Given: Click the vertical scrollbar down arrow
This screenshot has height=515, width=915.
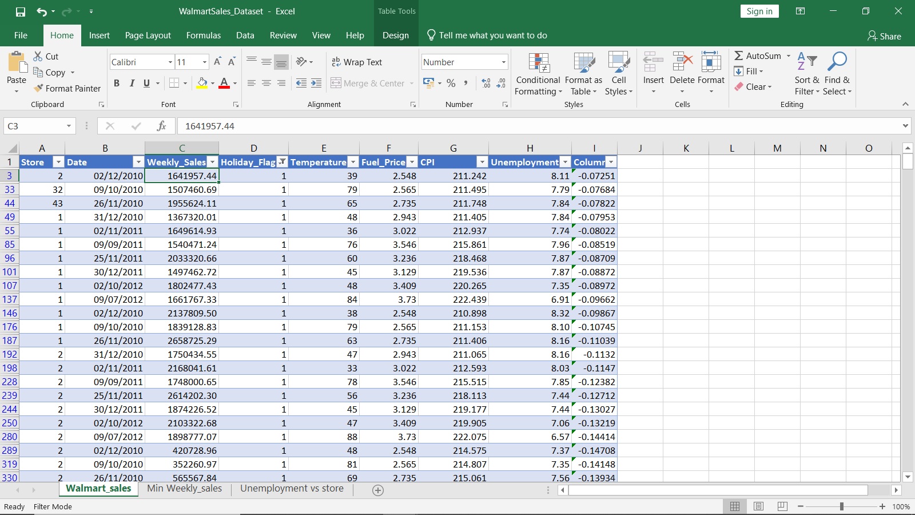Looking at the screenshot, I should click(908, 477).
